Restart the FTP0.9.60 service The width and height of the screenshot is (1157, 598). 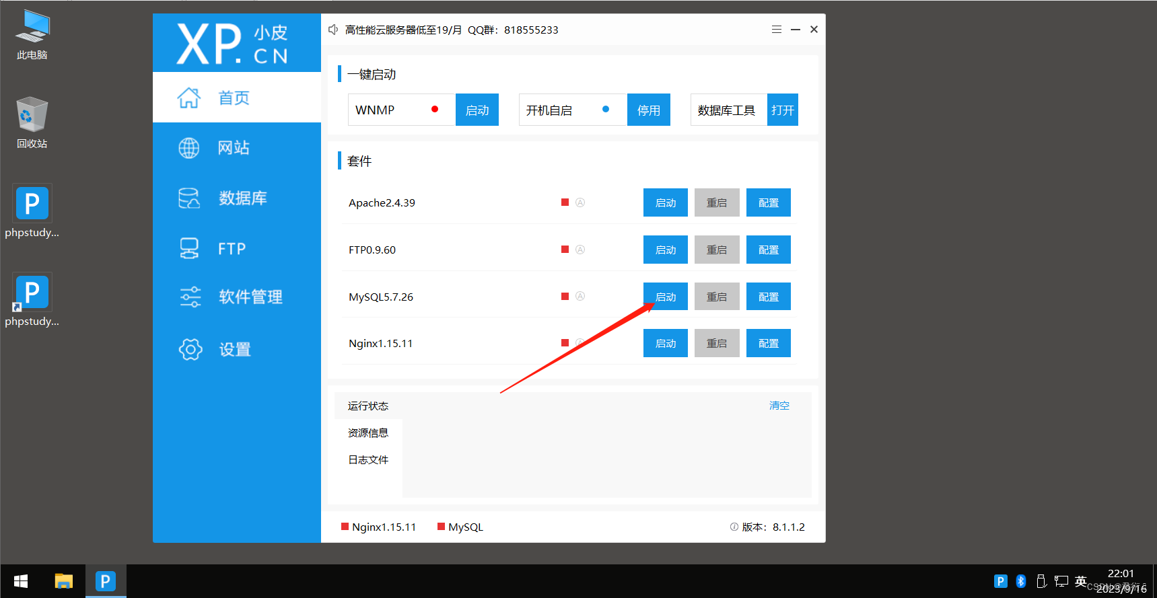point(717,250)
